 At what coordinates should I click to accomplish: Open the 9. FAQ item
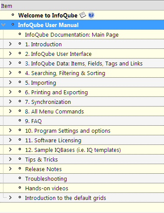point(33,121)
